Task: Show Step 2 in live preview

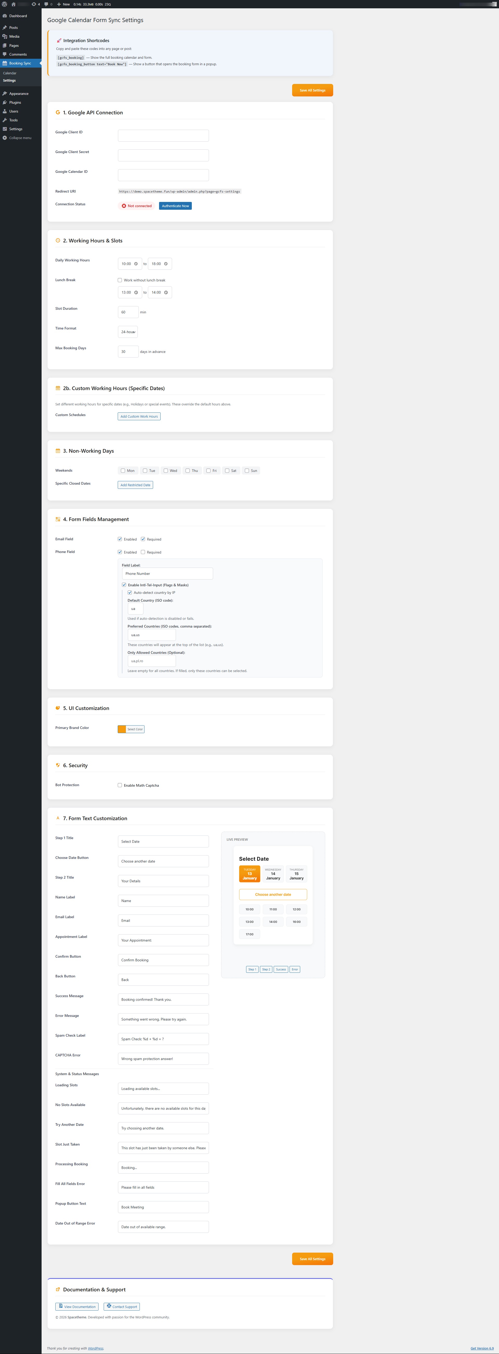Action: pyautogui.click(x=266, y=969)
